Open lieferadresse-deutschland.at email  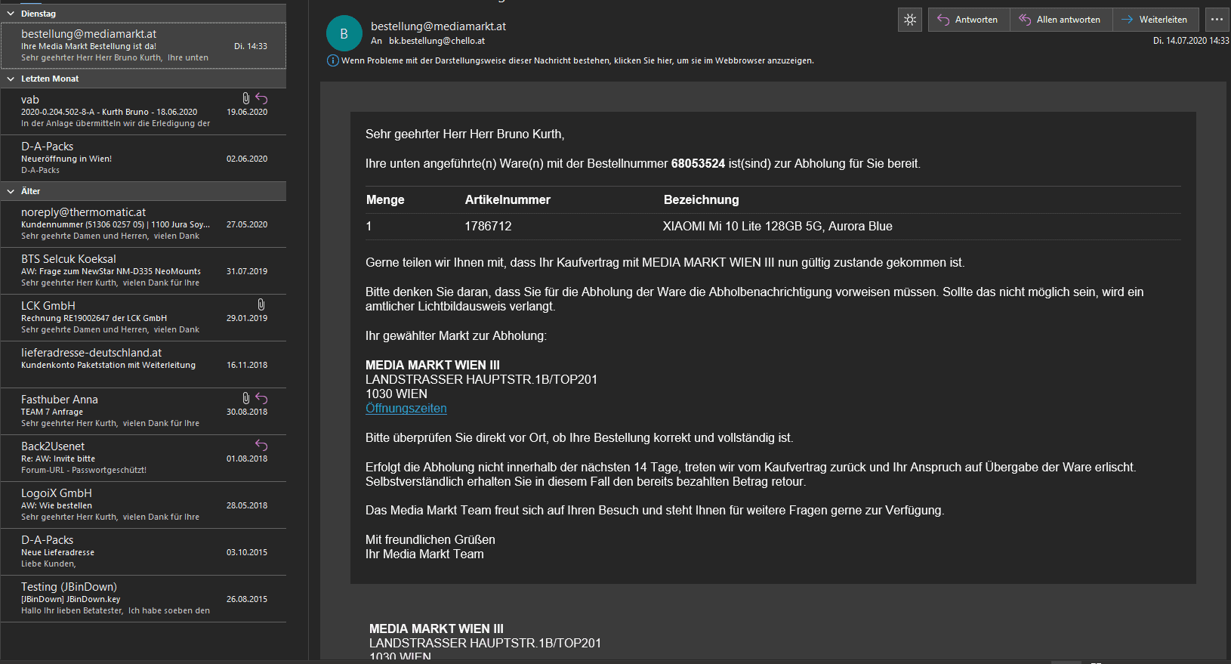pyautogui.click(x=143, y=364)
